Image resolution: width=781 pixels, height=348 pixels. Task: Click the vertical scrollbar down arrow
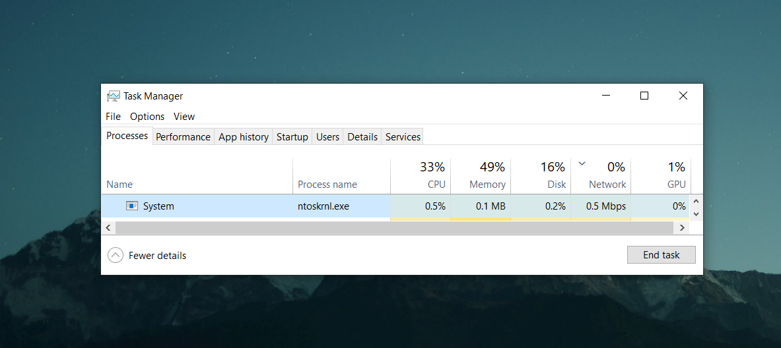point(696,214)
